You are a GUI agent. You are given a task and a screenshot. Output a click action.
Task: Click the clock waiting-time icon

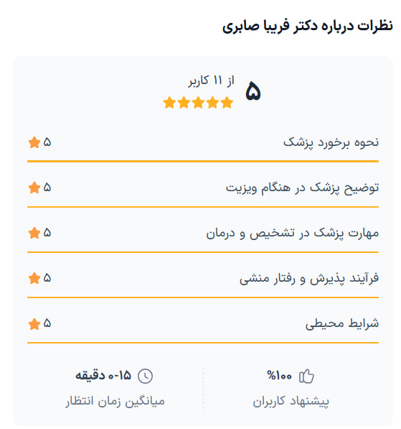coord(145,376)
